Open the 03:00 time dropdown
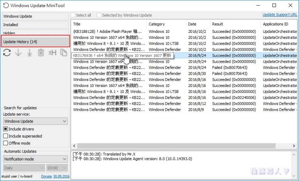Viewport: 299px width, 181px height. 57,168
